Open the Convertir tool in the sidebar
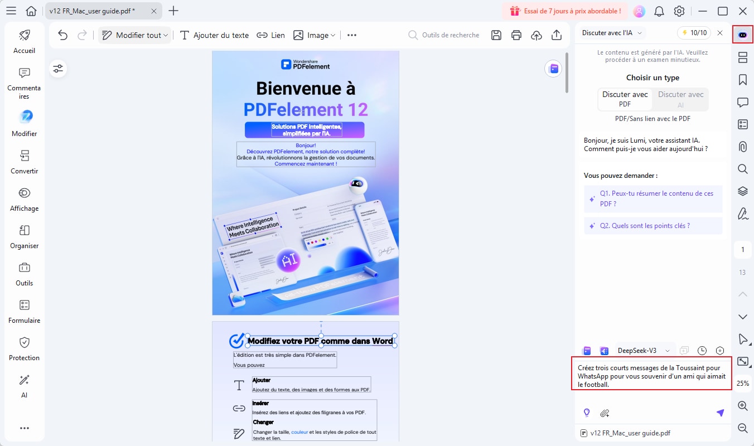This screenshot has width=754, height=446. click(24, 162)
